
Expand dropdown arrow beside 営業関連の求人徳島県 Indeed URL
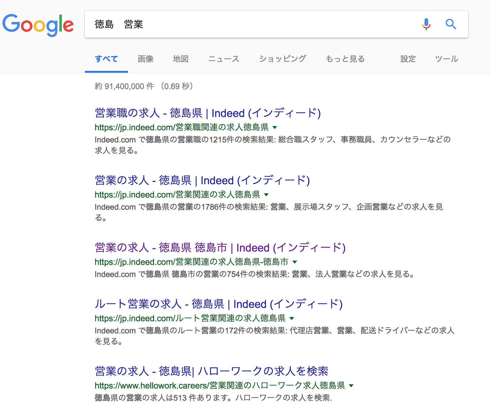click(x=266, y=195)
